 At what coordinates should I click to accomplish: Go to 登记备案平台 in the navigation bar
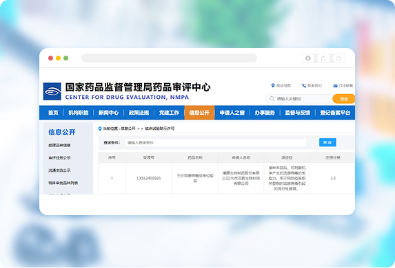335,113
